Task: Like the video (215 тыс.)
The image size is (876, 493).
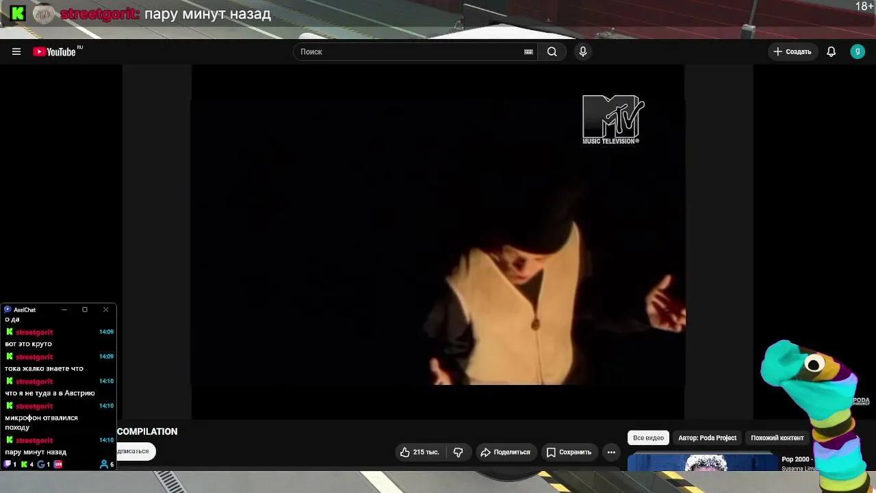Action: point(420,452)
